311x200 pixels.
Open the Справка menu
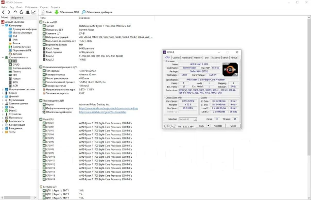coord(55,7)
